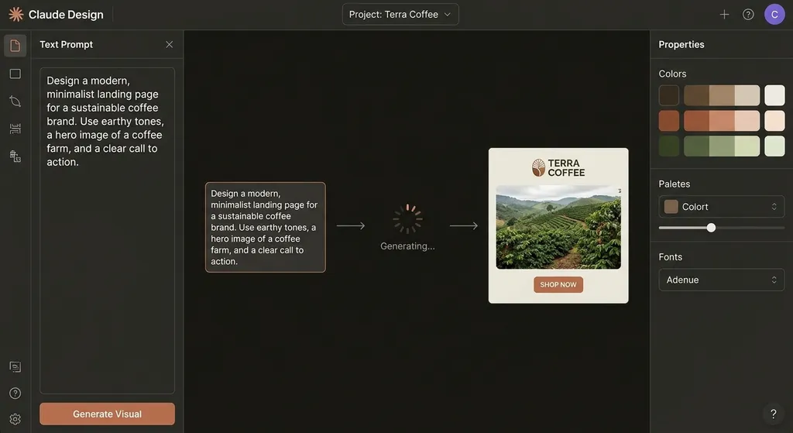Click the top bar help question icon
The image size is (793, 433).
pyautogui.click(x=748, y=14)
